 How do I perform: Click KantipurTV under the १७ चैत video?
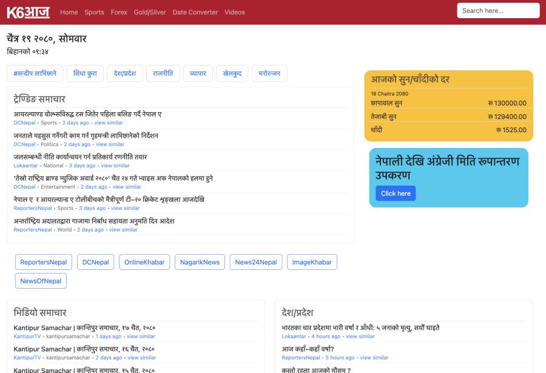[27, 337]
